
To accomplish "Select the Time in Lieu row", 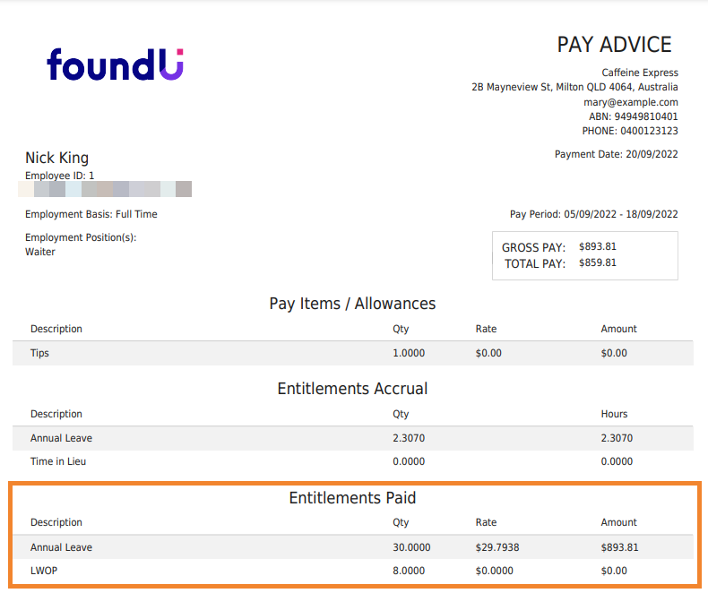I will (x=58, y=461).
